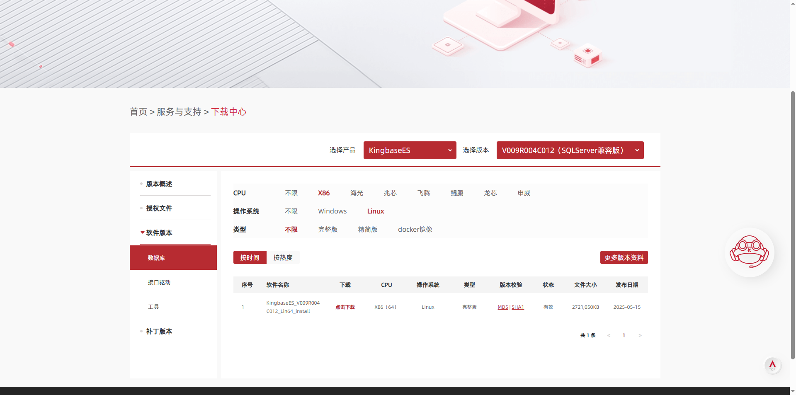The width and height of the screenshot is (796, 395).
Task: Select 接口驱动 in the sidebar
Action: 159,282
